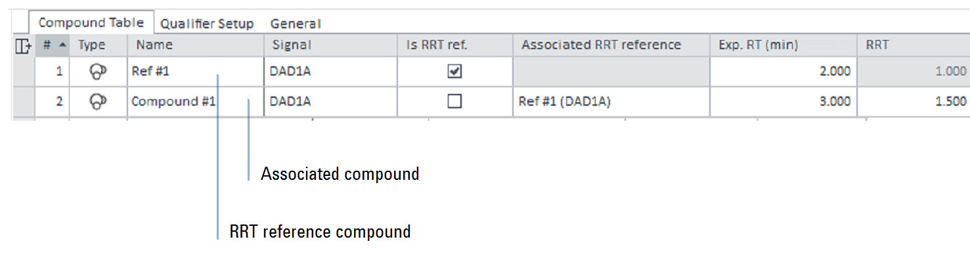The width and height of the screenshot is (970, 256).
Task: Open Signal cell DAD1A for Compound #1
Action: click(330, 101)
